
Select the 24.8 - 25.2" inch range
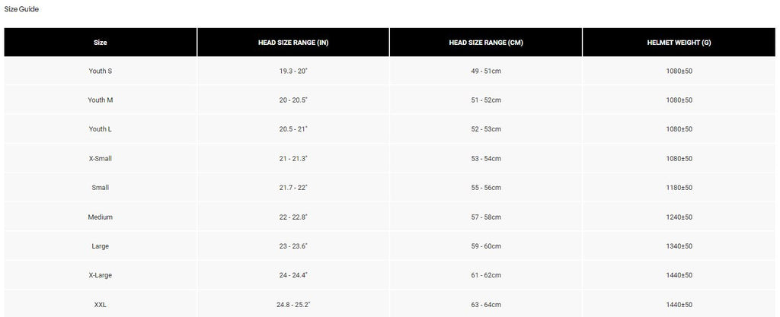(x=293, y=305)
